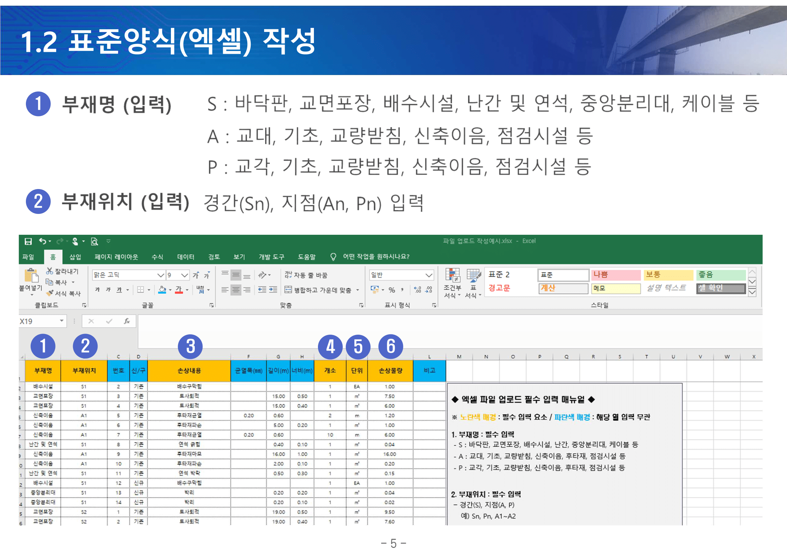Toggle center horizontal alignment button
This screenshot has width=787, height=556.
tap(236, 290)
